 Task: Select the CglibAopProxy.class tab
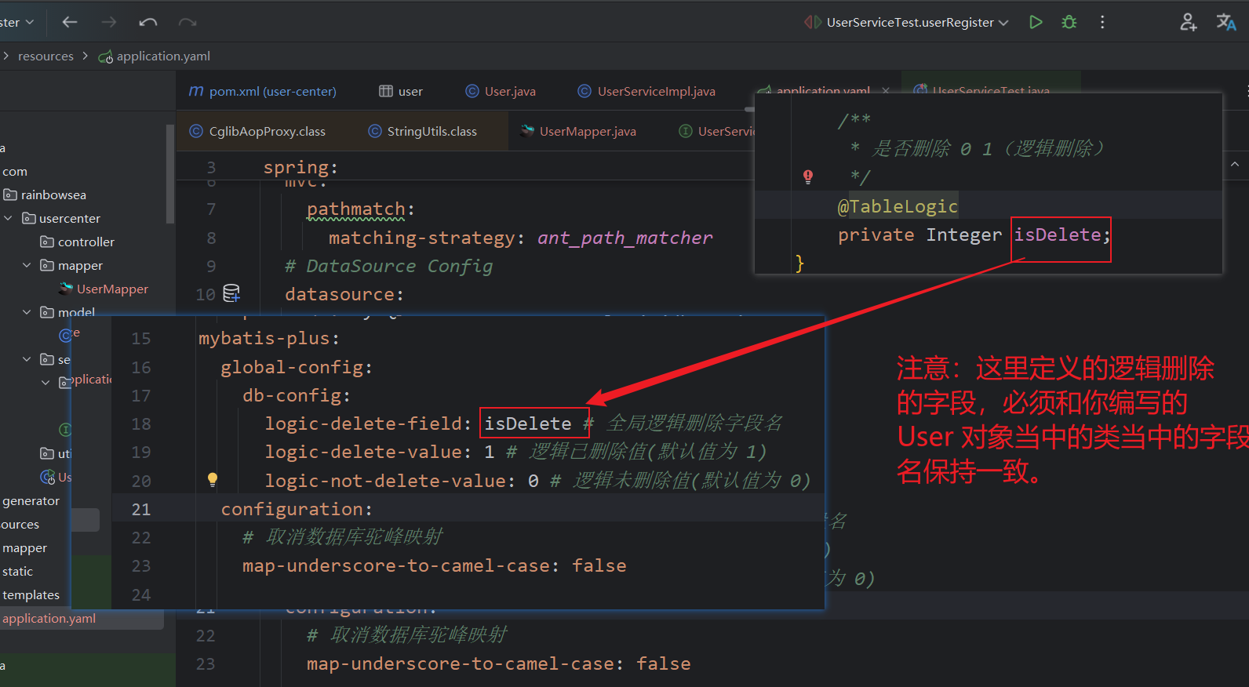pos(257,131)
